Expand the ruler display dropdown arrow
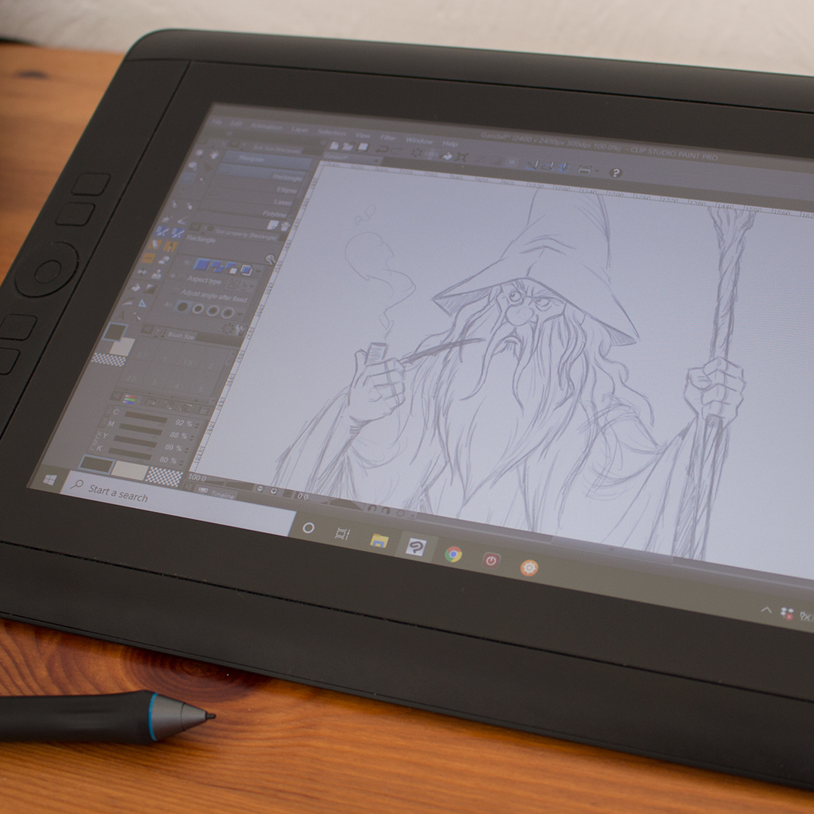 coord(597,170)
